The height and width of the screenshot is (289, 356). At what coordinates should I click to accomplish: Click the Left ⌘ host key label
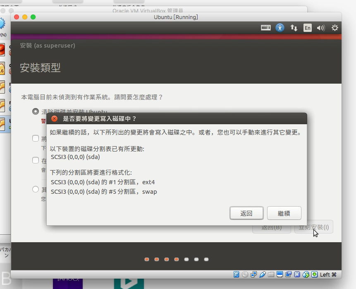tap(328, 275)
